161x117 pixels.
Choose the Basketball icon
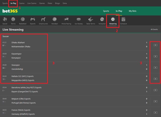click(23, 19)
